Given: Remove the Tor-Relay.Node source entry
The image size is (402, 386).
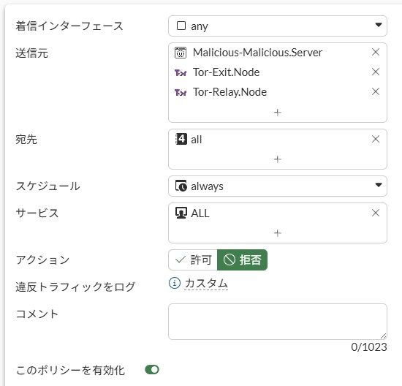Looking at the screenshot, I should tap(376, 91).
